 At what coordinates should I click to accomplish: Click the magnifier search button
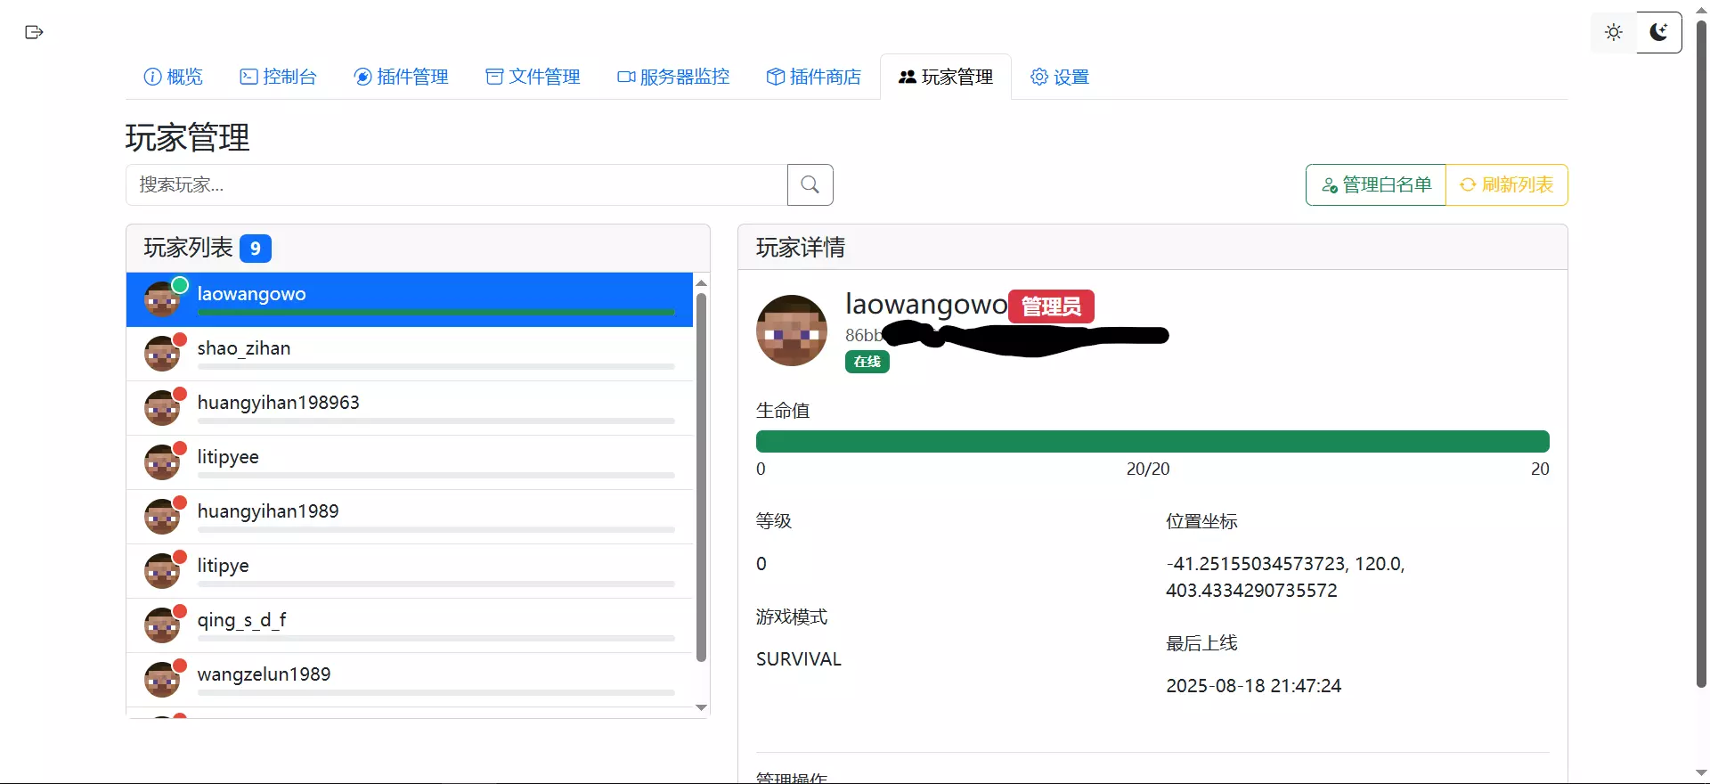(810, 184)
